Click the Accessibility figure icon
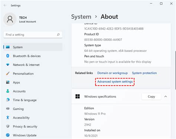This screenshot has height=139, width=176. (x=8, y=118)
